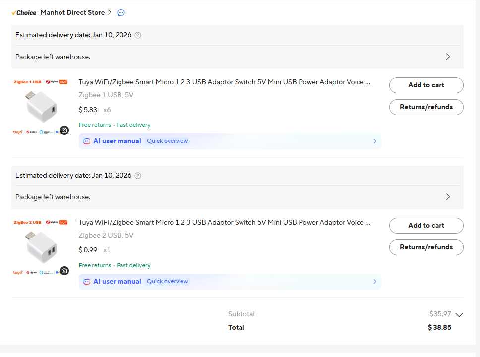Click the camera icon on the Zigbee 2 USB image
Screen dimensions: 480x357
[64, 271]
